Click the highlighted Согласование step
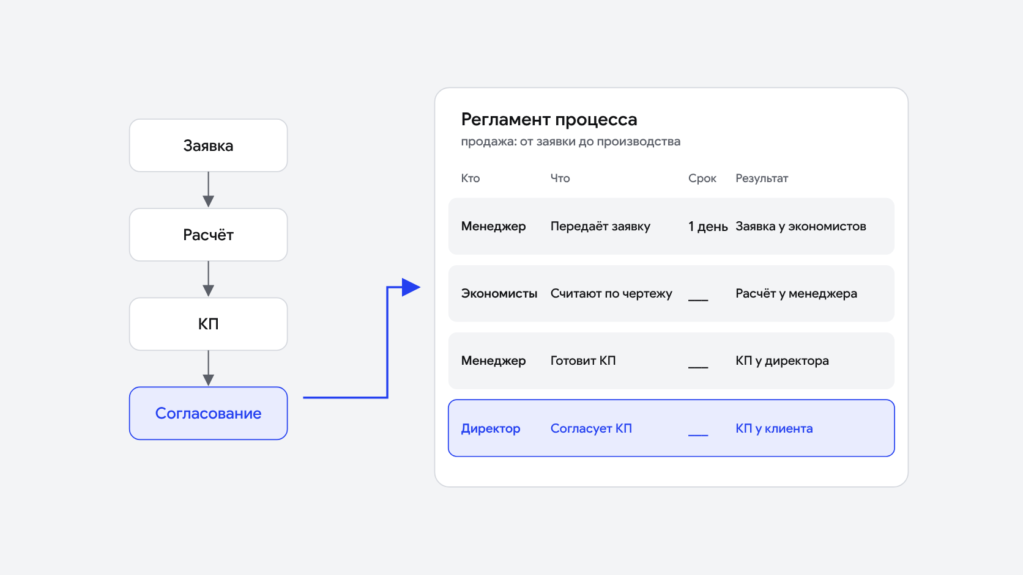The width and height of the screenshot is (1023, 575). (208, 413)
